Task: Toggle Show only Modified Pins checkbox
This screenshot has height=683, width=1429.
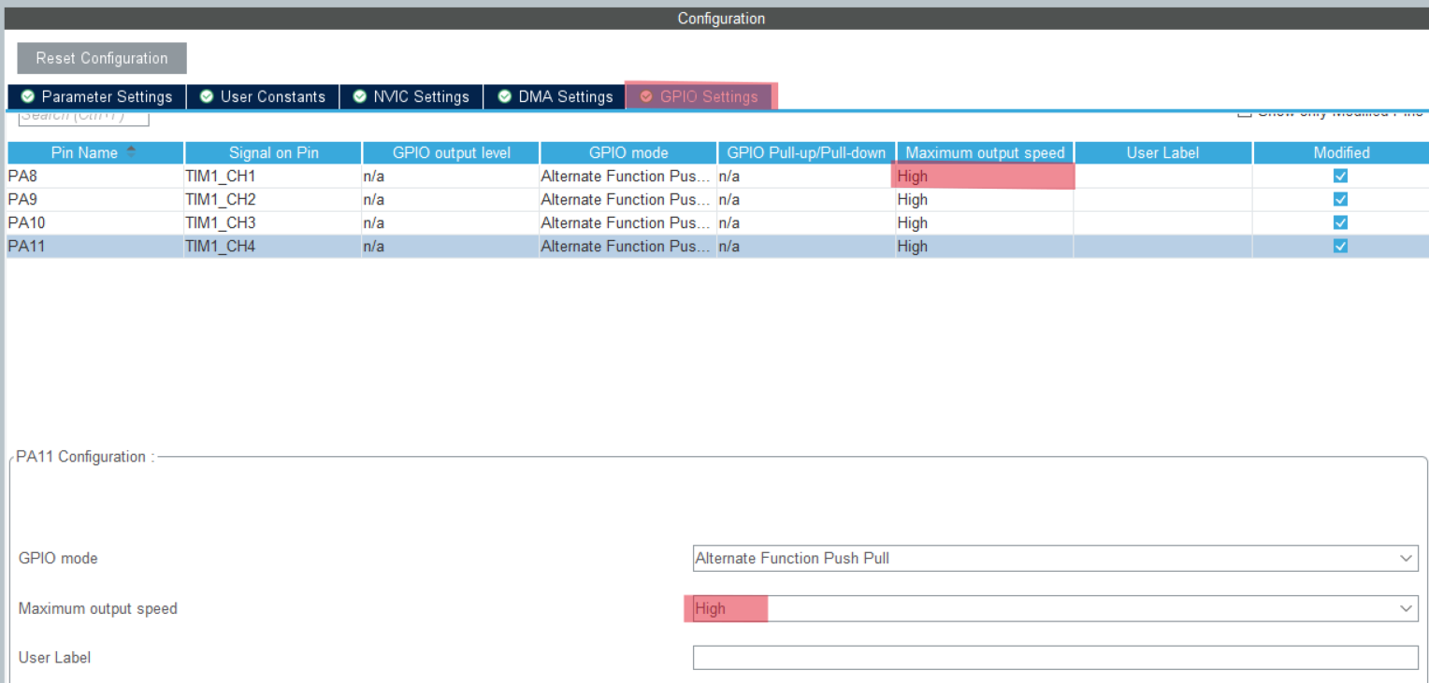Action: (1244, 112)
